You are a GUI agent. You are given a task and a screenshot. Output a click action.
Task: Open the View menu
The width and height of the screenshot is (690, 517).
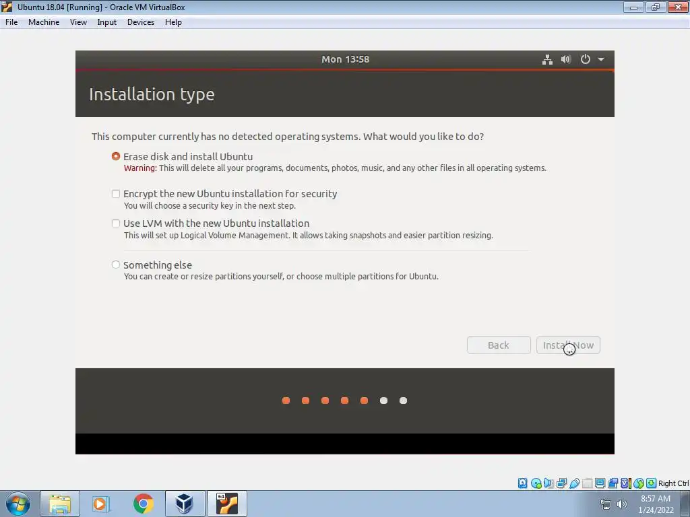point(78,22)
